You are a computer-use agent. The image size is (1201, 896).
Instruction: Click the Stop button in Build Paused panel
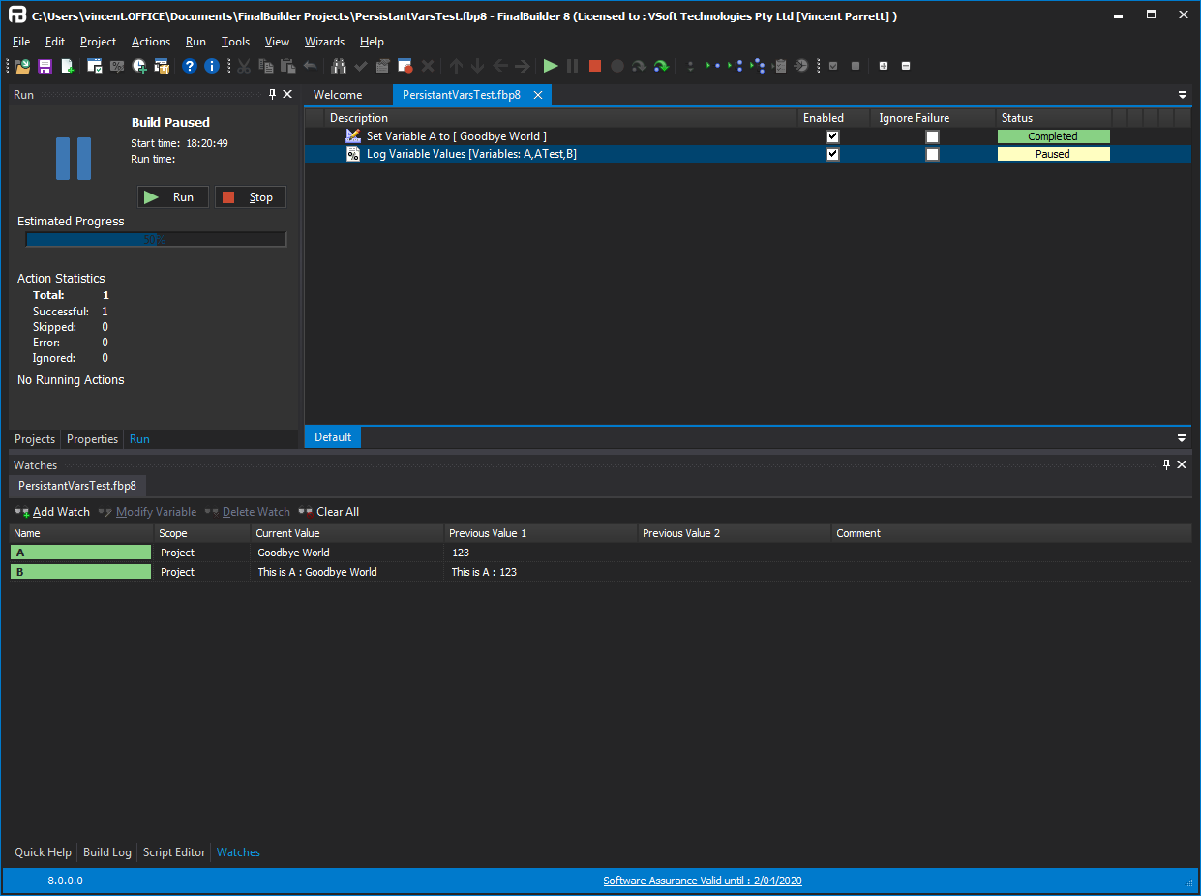[x=251, y=197]
